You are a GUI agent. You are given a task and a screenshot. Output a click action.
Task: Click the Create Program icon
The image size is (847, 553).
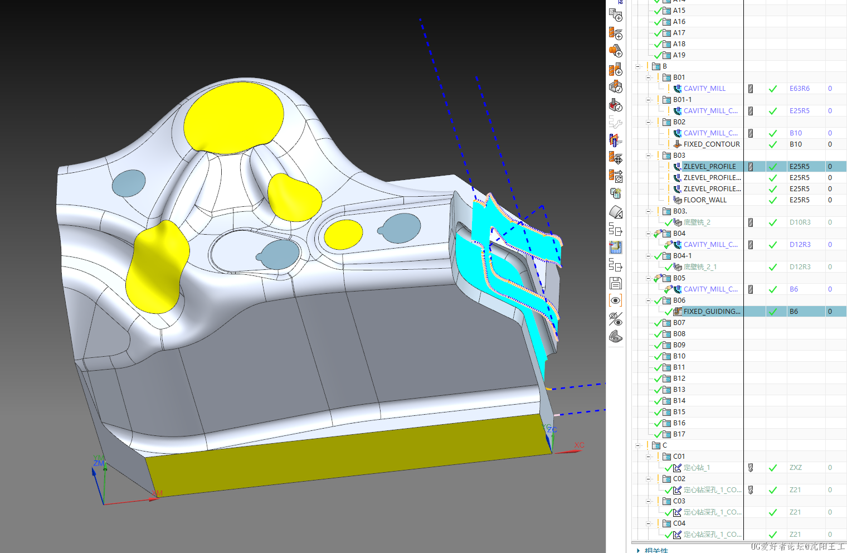click(x=615, y=15)
